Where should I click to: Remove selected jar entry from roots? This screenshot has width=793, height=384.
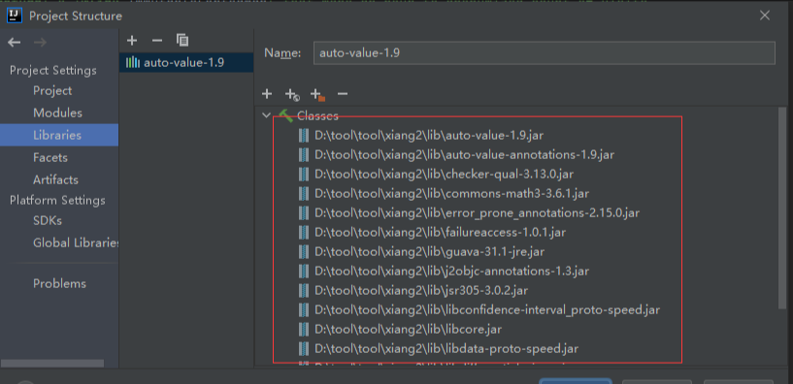pyautogui.click(x=343, y=93)
